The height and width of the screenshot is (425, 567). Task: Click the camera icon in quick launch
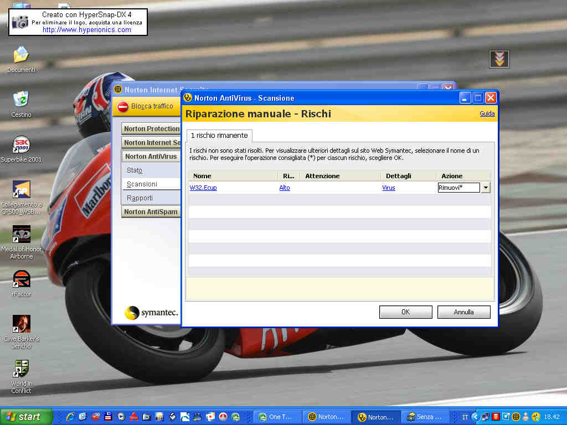(x=146, y=417)
